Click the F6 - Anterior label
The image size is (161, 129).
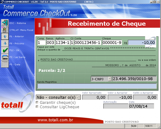(17, 36)
